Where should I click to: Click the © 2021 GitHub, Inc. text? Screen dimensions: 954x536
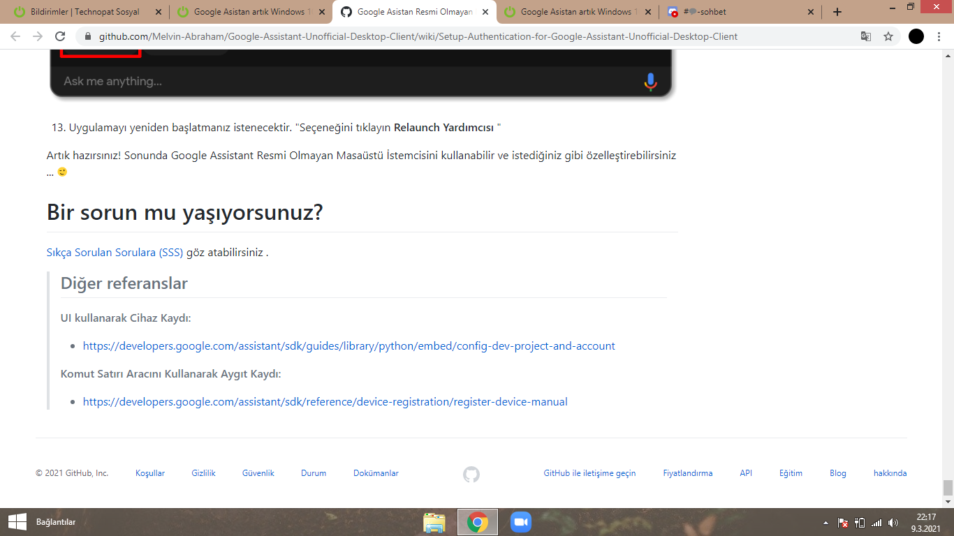(x=72, y=473)
